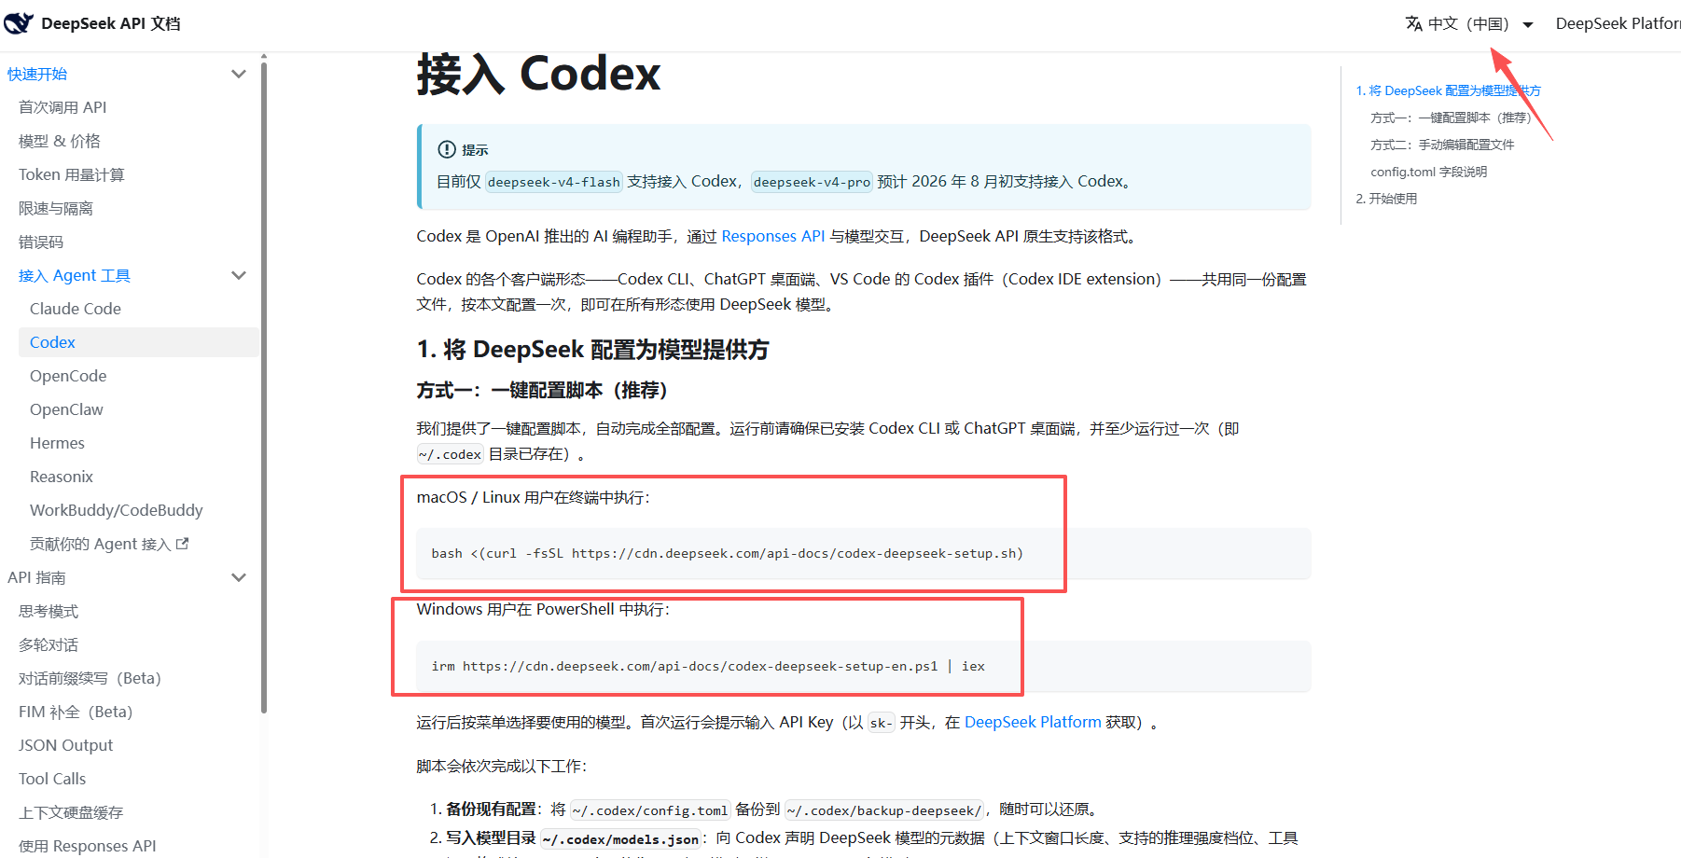
Task: Open the Token 用量计算 page
Action: point(72,174)
